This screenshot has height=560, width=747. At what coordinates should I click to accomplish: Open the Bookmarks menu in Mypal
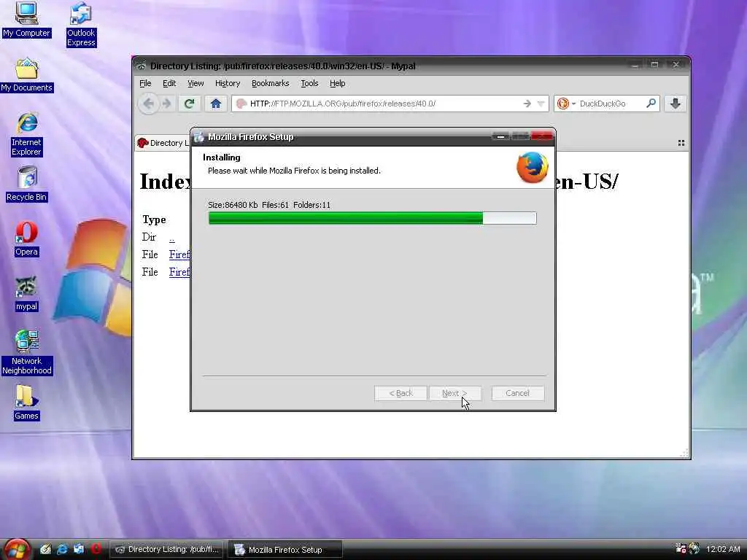coord(270,83)
